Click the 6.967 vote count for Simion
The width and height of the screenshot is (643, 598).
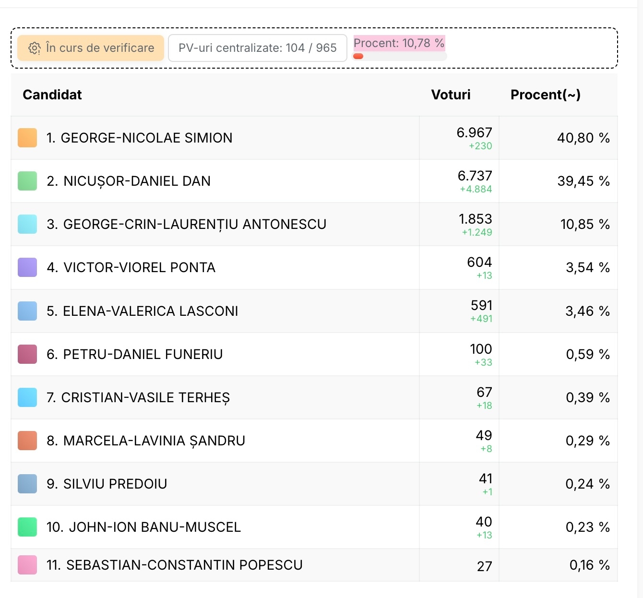(x=474, y=132)
